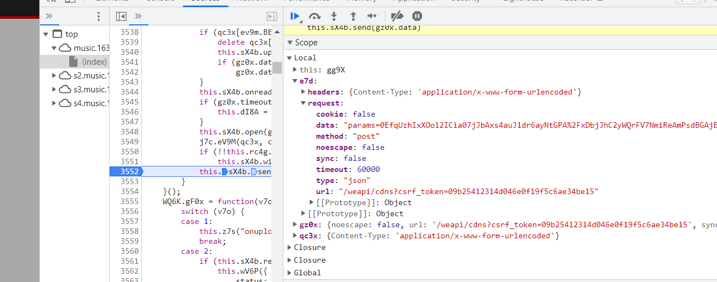
Task: Collapse the music.163 domain node
Action: (x=54, y=48)
